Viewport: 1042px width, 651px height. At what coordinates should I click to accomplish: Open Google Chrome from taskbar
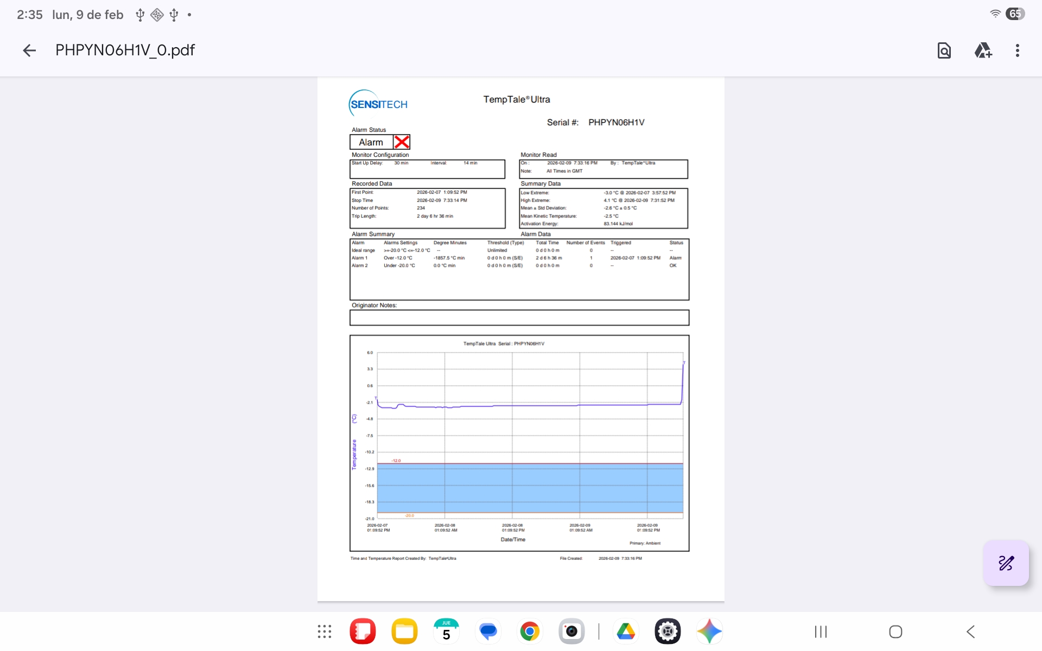[x=530, y=631]
